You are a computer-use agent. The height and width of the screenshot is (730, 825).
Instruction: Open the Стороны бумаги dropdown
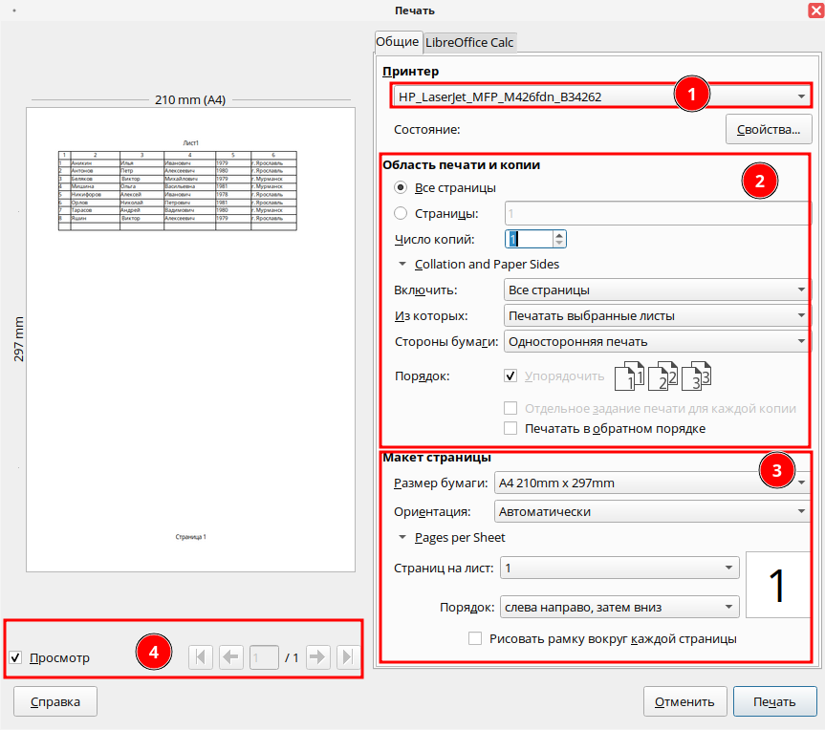coord(655,341)
